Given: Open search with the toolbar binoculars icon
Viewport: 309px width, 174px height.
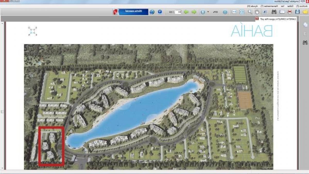Looking at the screenshot, I should coord(274,12).
